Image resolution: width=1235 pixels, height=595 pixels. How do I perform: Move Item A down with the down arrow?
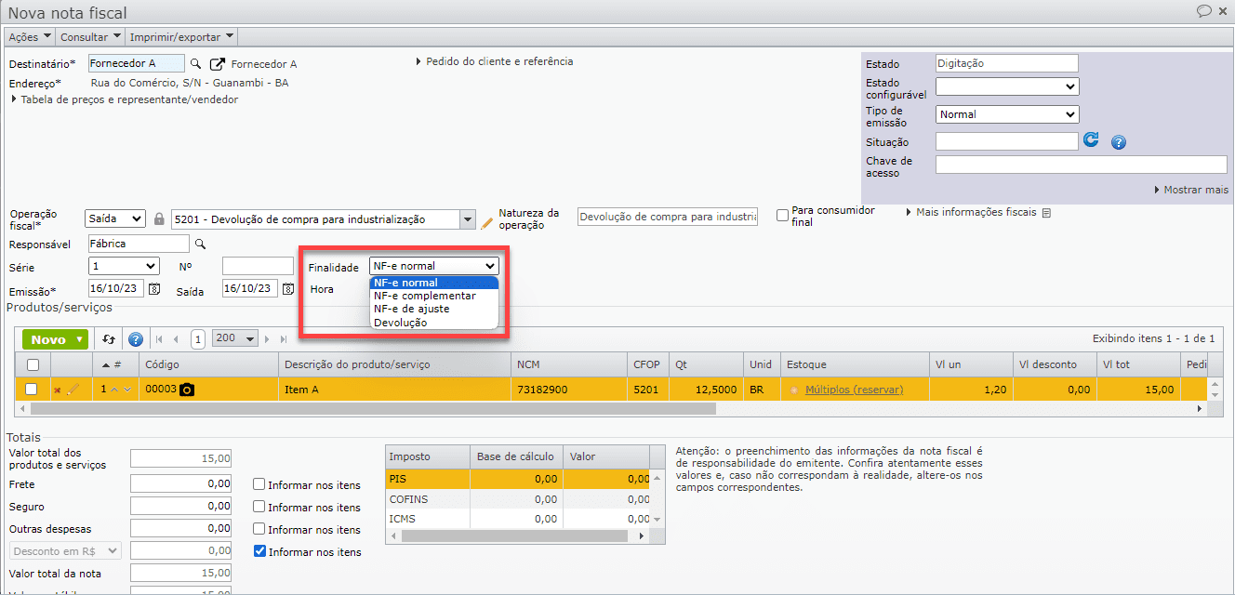pyautogui.click(x=127, y=390)
